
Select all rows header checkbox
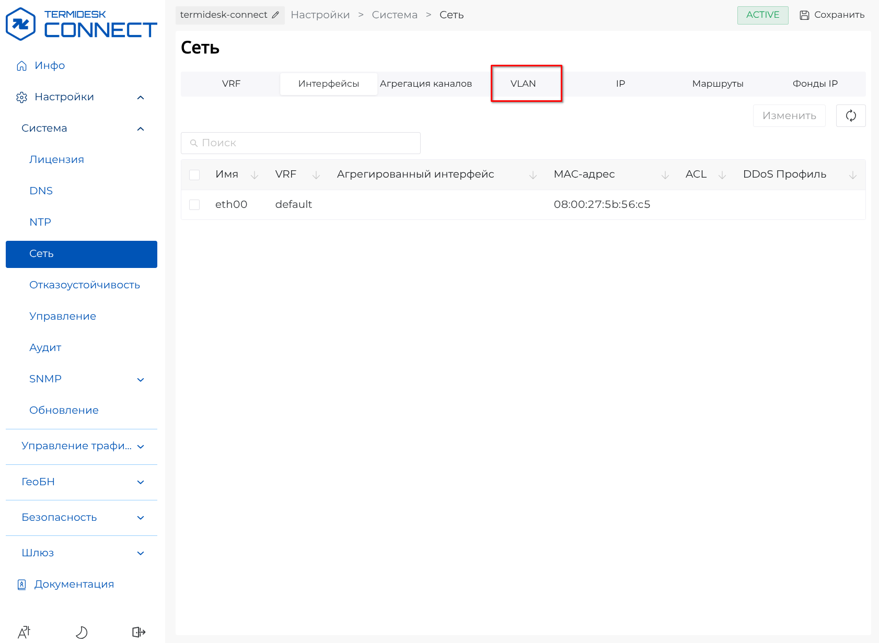click(194, 175)
